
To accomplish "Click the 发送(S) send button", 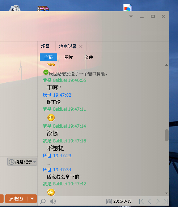I will click(x=16, y=199).
